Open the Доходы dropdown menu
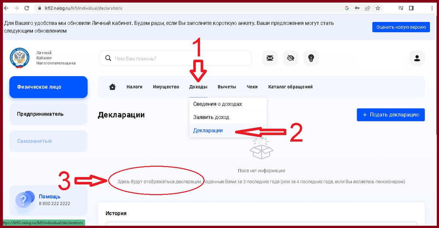439x228 pixels. coord(198,87)
